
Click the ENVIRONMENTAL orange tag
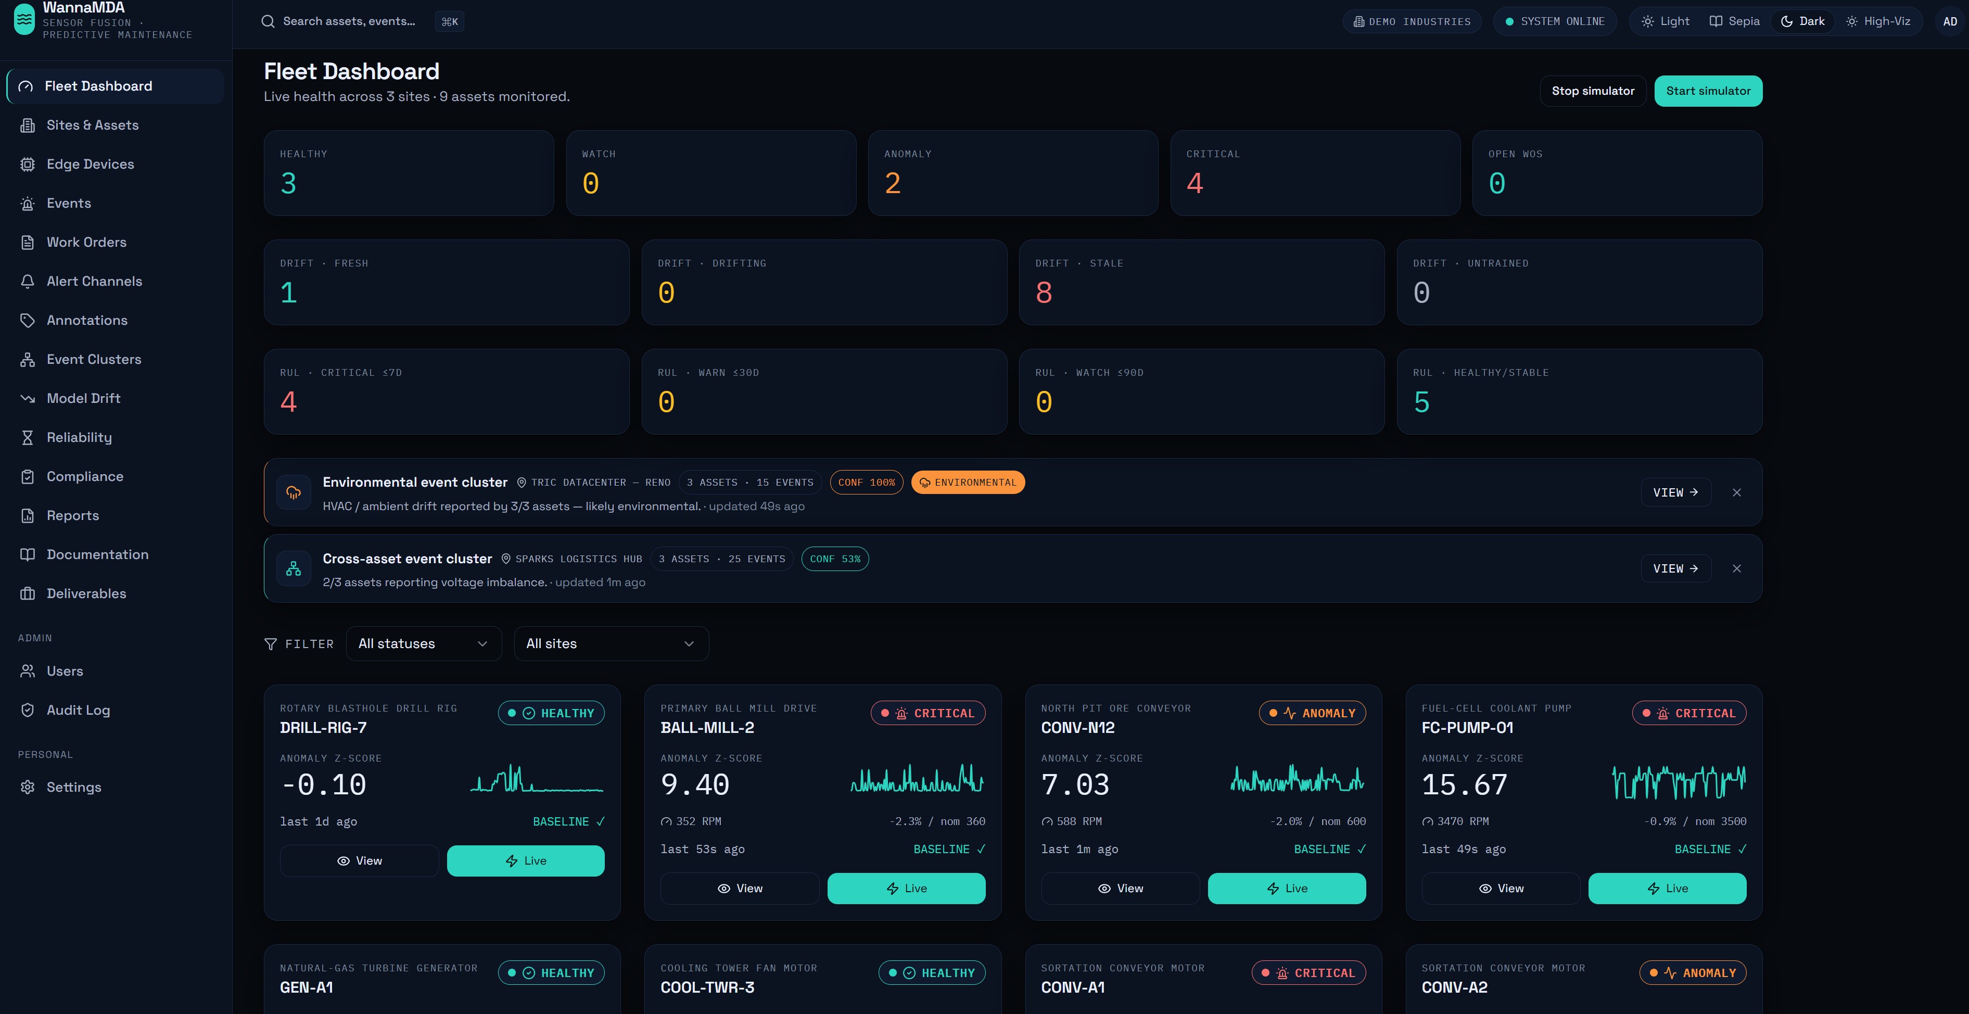(x=968, y=483)
